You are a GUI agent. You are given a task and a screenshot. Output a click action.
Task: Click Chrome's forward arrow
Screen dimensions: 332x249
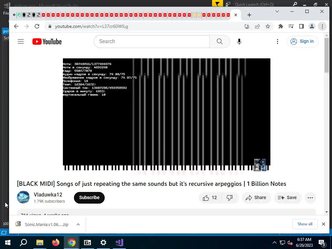pyautogui.click(x=27, y=26)
